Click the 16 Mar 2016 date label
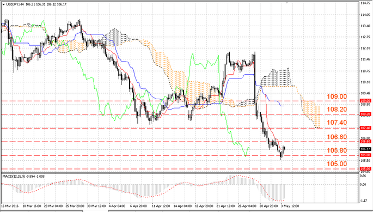This screenshot has width=373, height=212. (10, 206)
